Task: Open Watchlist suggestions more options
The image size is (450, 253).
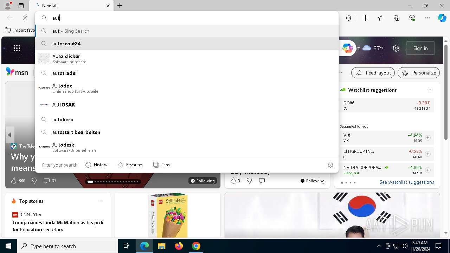Action: 429,90
